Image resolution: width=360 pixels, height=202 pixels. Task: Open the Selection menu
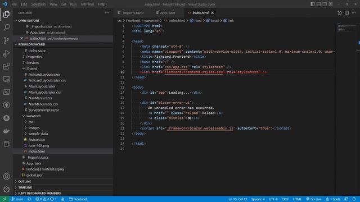click(38, 4)
